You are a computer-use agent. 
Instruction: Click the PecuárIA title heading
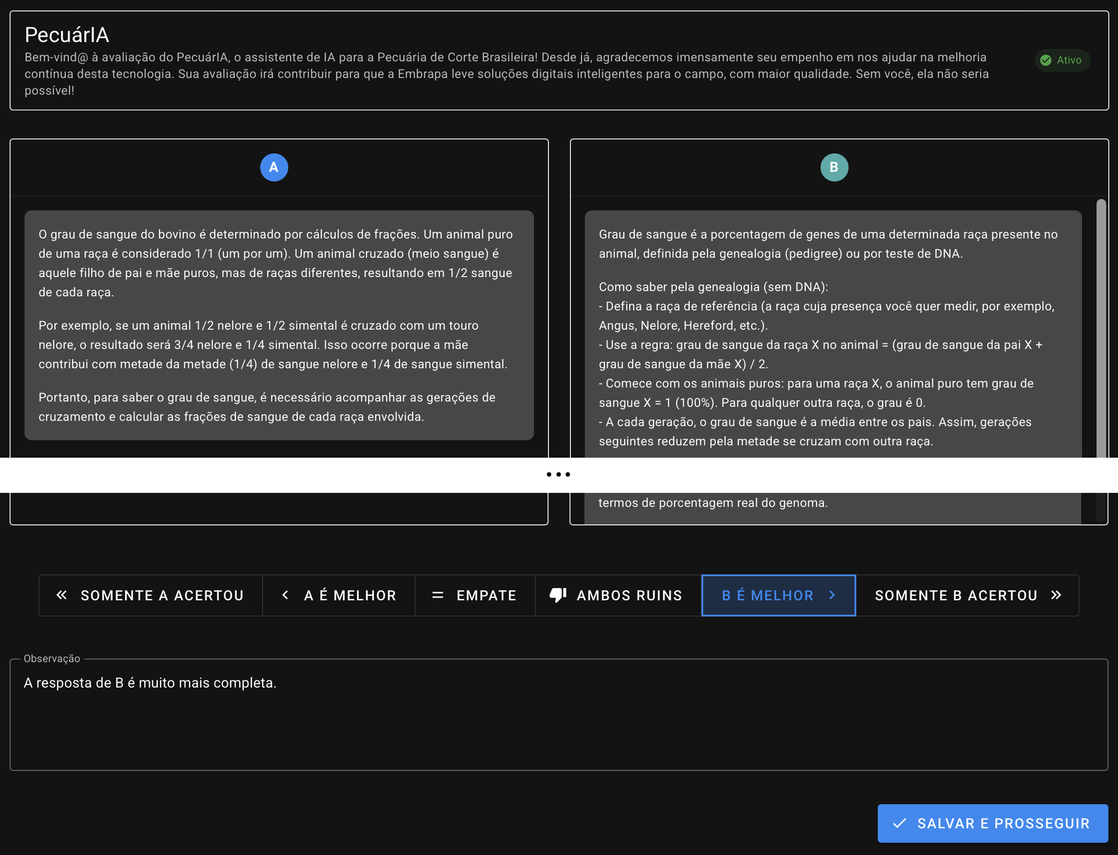[67, 35]
